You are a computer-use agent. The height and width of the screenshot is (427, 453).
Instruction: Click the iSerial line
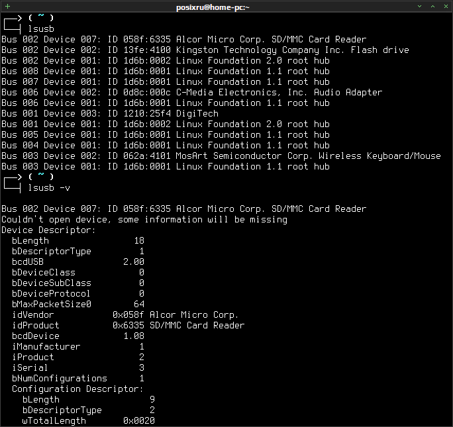pos(78,368)
